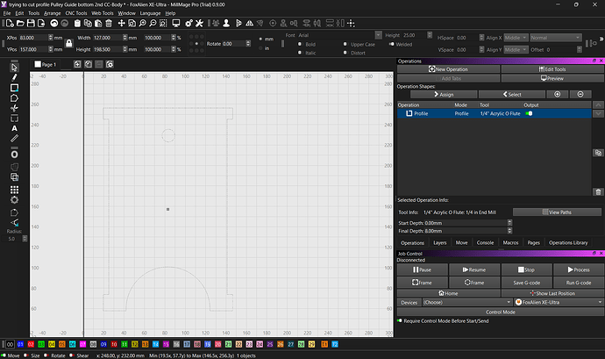Select the polygon drawing tool
This screenshot has width=605, height=359.
(x=14, y=97)
